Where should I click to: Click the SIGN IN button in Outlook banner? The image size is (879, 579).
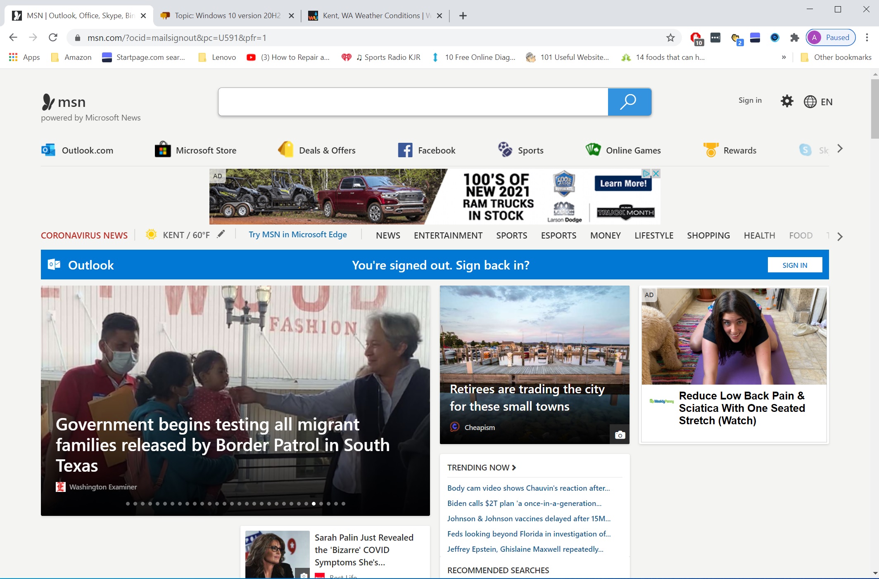pyautogui.click(x=794, y=265)
